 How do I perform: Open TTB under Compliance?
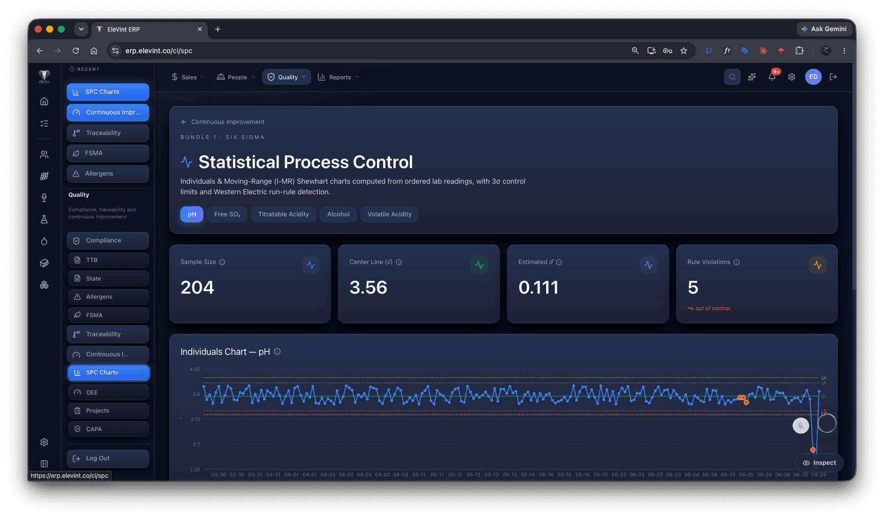tap(108, 260)
